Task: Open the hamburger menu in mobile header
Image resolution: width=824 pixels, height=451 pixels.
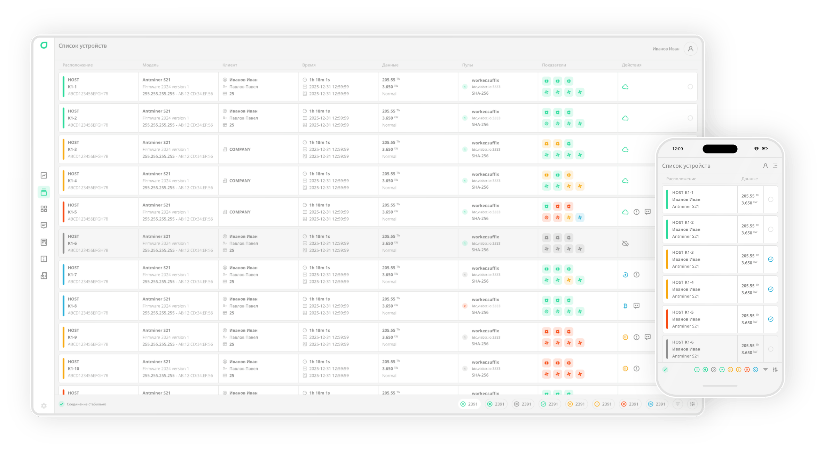Action: pyautogui.click(x=775, y=166)
